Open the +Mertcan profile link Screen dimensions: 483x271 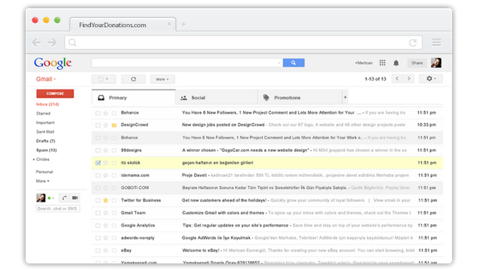[364, 63]
